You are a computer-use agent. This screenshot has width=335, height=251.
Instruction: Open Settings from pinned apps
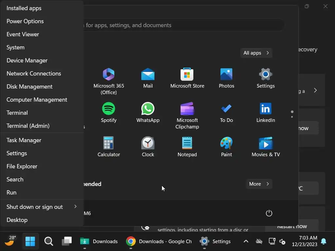(266, 78)
